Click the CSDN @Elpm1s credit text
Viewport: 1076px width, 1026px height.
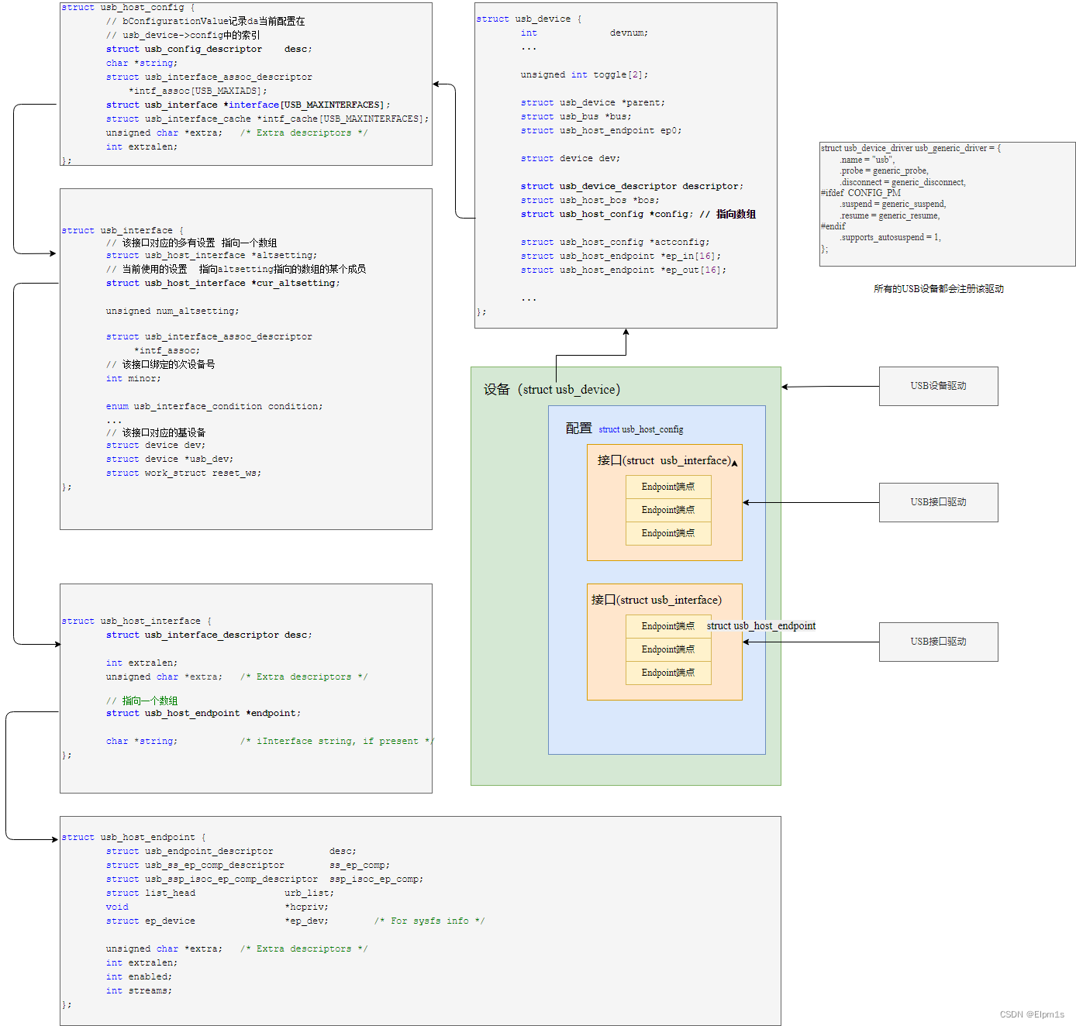point(1032,1014)
